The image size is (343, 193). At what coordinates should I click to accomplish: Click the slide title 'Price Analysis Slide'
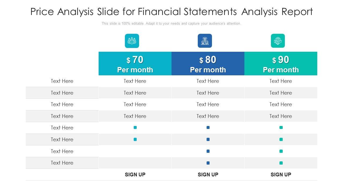click(x=171, y=12)
